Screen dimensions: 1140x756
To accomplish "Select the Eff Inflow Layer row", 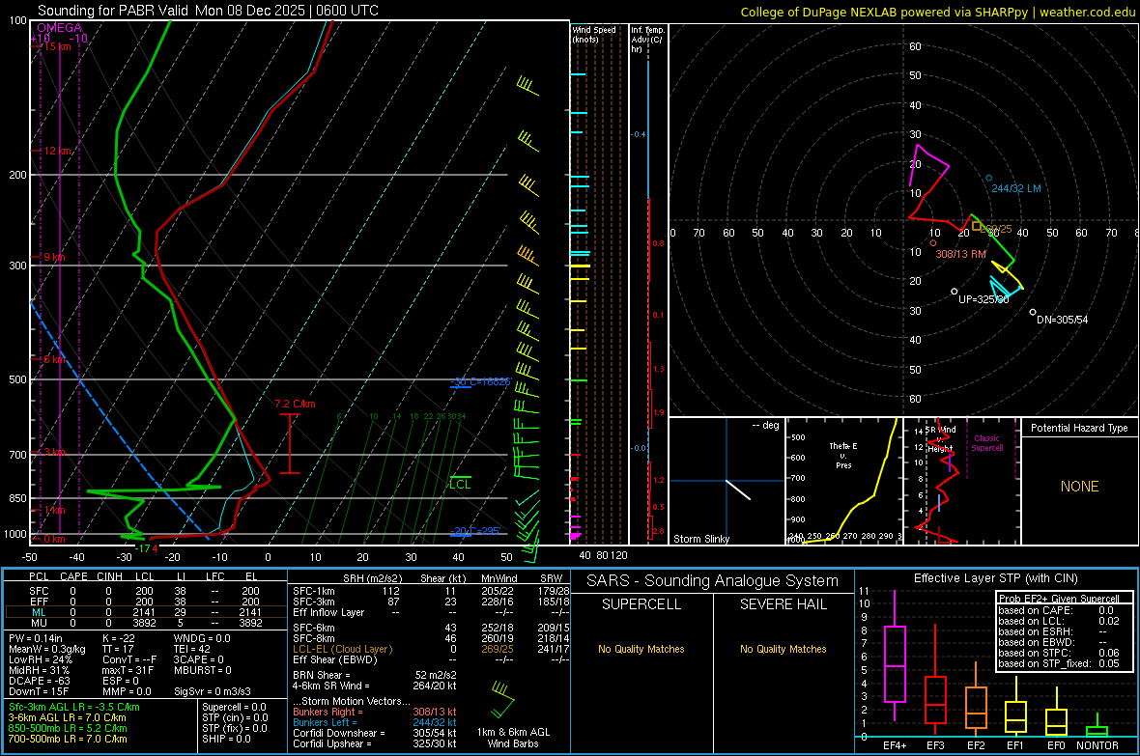I will pos(431,612).
